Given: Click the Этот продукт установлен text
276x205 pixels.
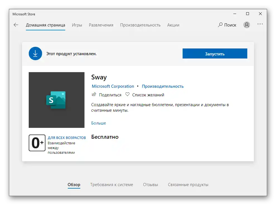Looking at the screenshot, I should point(71,54).
